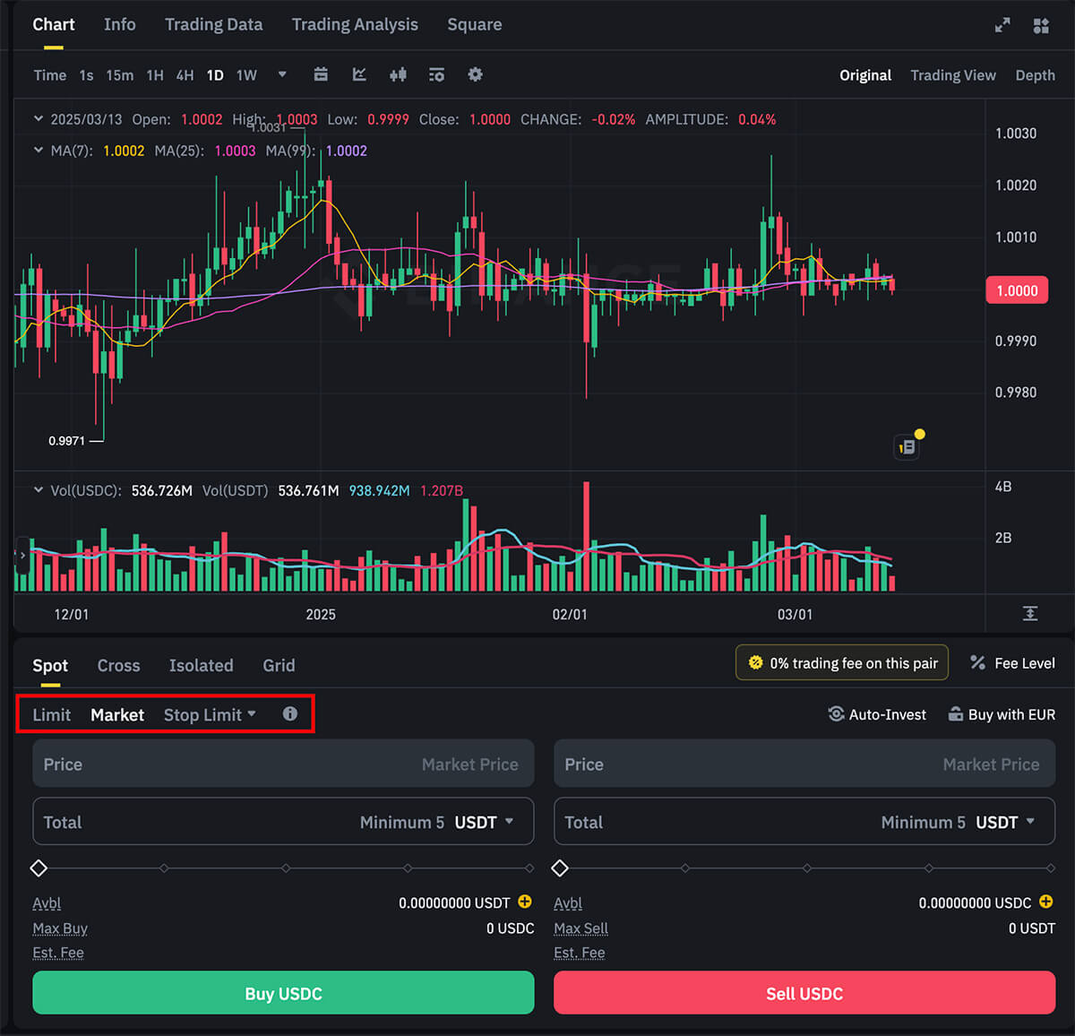The image size is (1075, 1036).
Task: Click the green Buy USDC button
Action: click(283, 993)
